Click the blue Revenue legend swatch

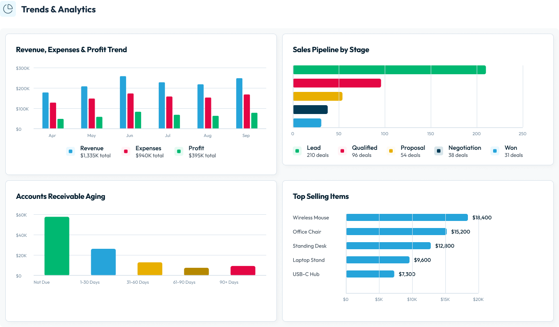pyautogui.click(x=71, y=152)
